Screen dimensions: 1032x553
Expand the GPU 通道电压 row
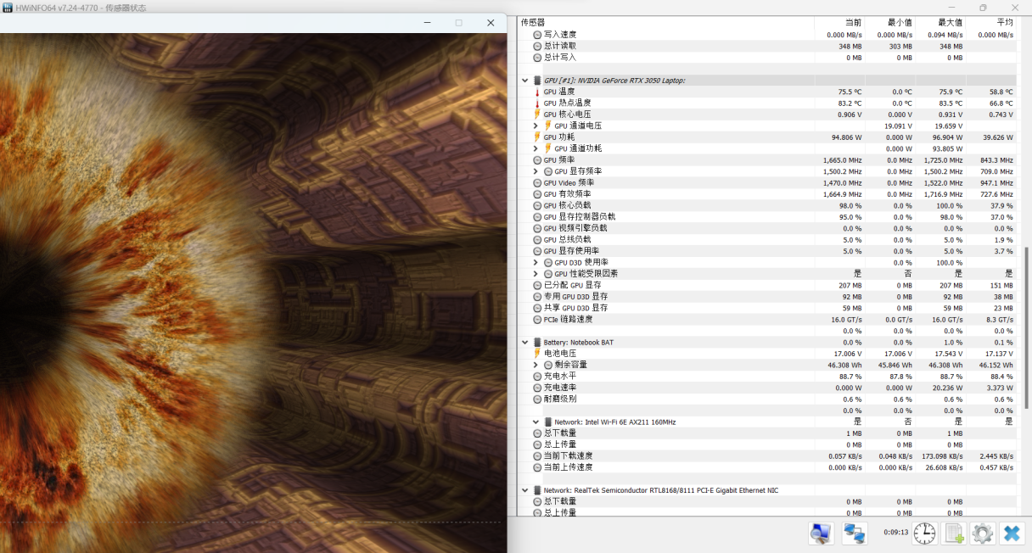click(536, 126)
